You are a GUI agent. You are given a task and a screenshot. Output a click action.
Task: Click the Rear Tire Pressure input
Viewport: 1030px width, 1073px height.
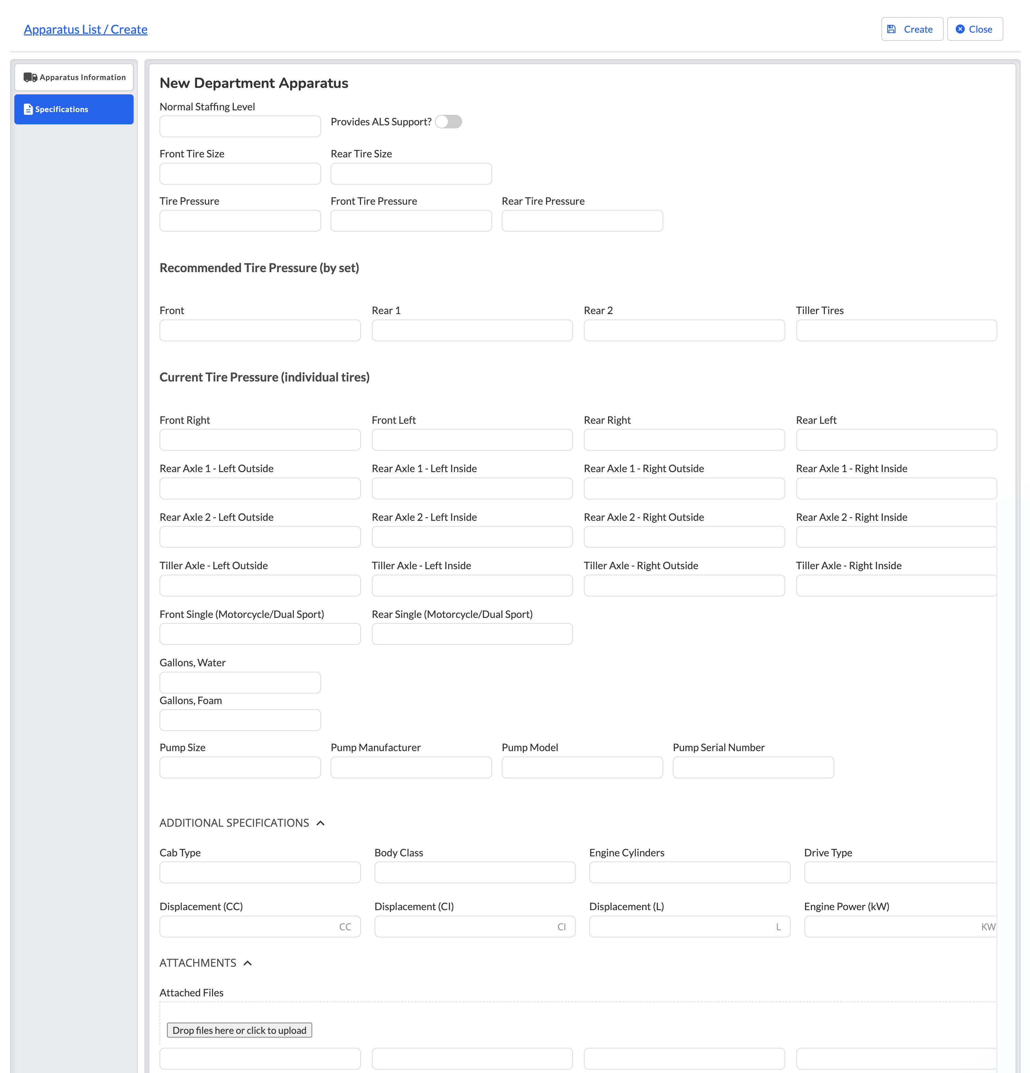coord(582,221)
